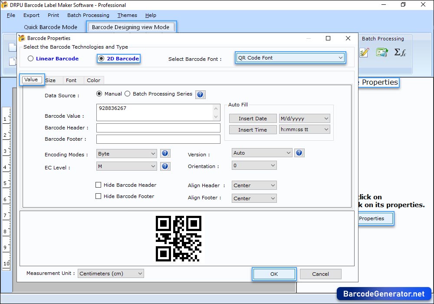Open the Batch Processing menu
This screenshot has width=434, height=304.
[88, 15]
